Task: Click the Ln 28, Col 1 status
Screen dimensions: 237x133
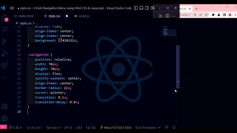Action: (34, 127)
